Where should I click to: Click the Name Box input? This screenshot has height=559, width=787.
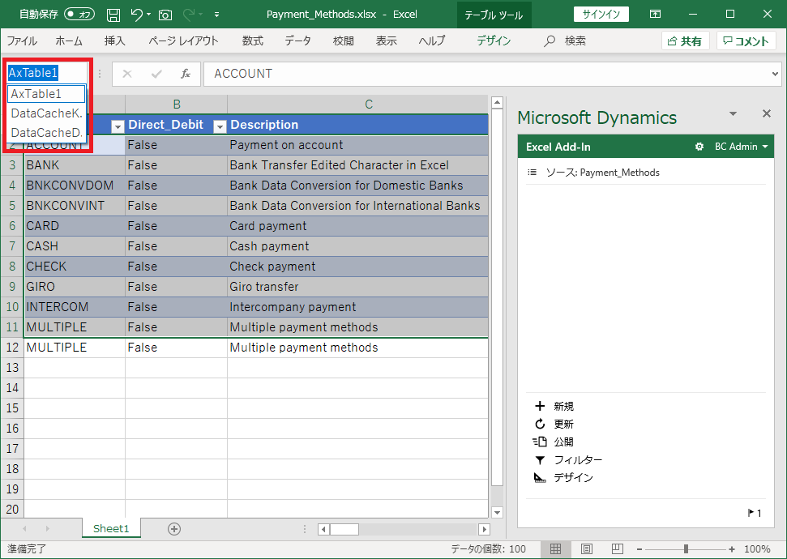click(47, 73)
